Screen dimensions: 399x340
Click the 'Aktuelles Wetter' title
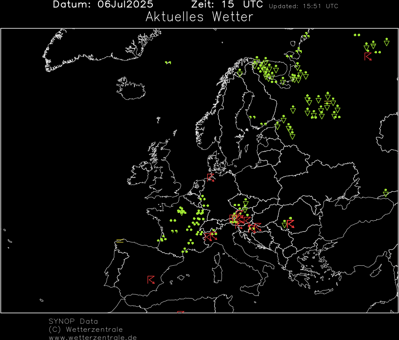coord(199,17)
